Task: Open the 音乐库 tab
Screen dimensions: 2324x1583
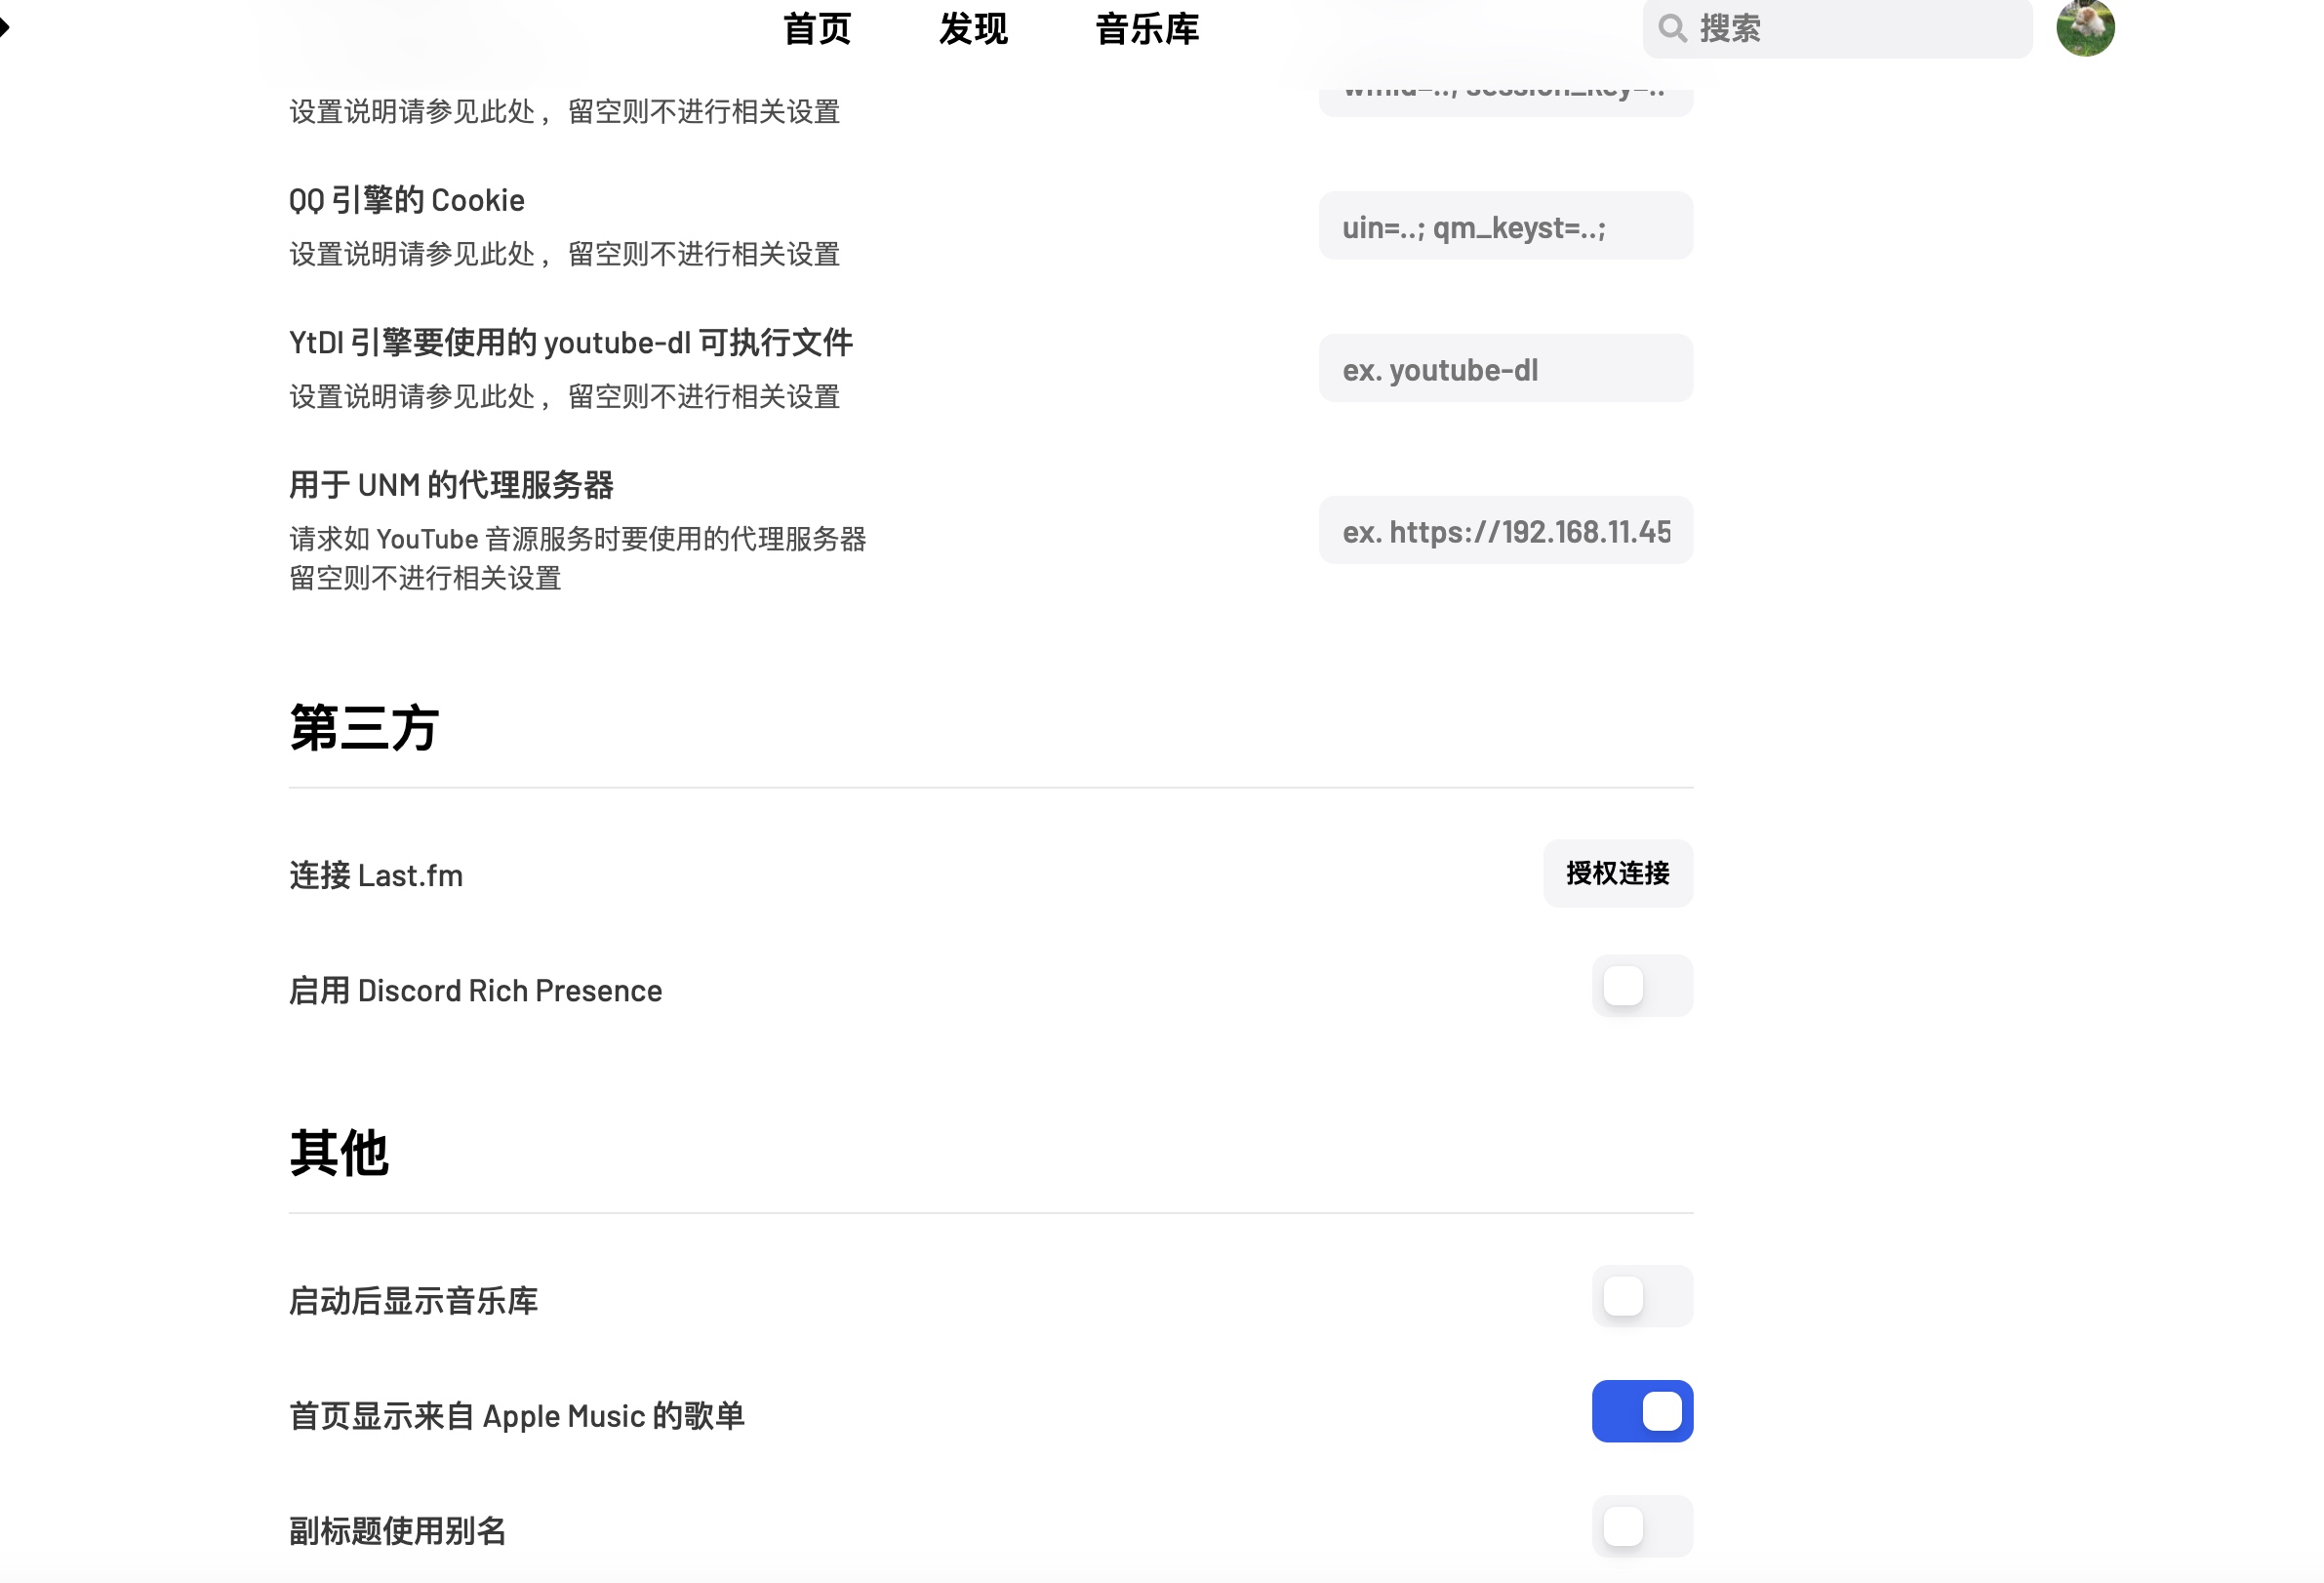Action: [x=1147, y=29]
